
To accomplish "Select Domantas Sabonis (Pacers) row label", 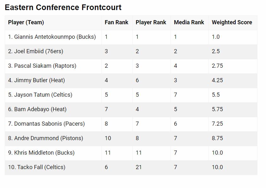I will (46, 124).
